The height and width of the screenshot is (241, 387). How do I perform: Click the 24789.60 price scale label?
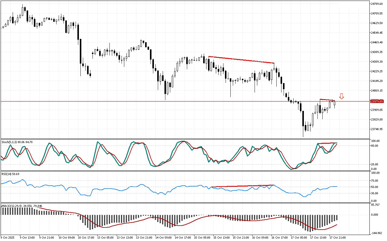click(377, 4)
